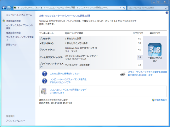This screenshot has width=170, height=127.
Task: Click the Forward navigation arrow
Action: pos(9,8)
